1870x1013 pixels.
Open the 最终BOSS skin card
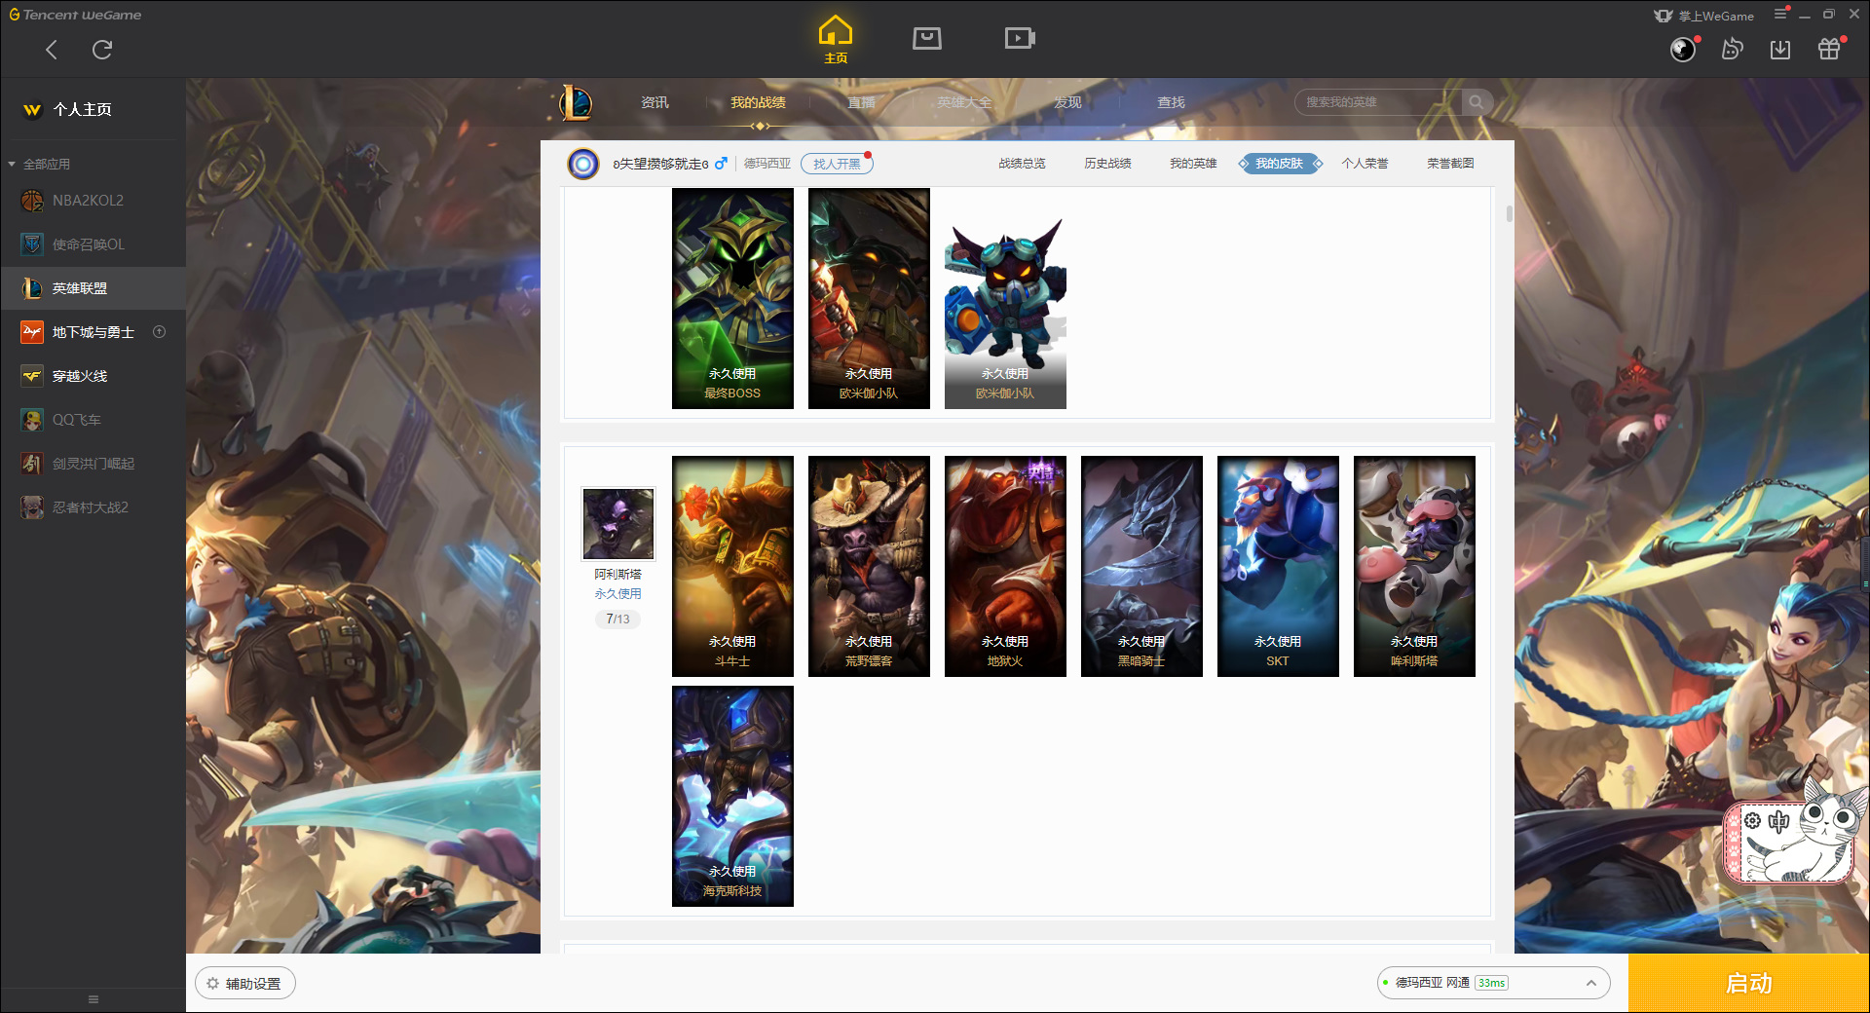point(732,298)
